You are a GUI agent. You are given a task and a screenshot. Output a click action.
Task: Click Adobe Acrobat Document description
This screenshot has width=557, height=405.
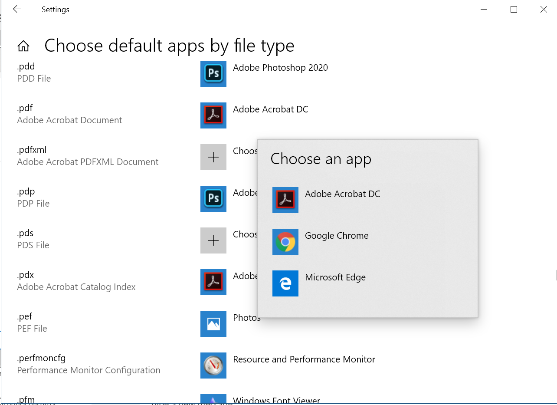click(69, 120)
